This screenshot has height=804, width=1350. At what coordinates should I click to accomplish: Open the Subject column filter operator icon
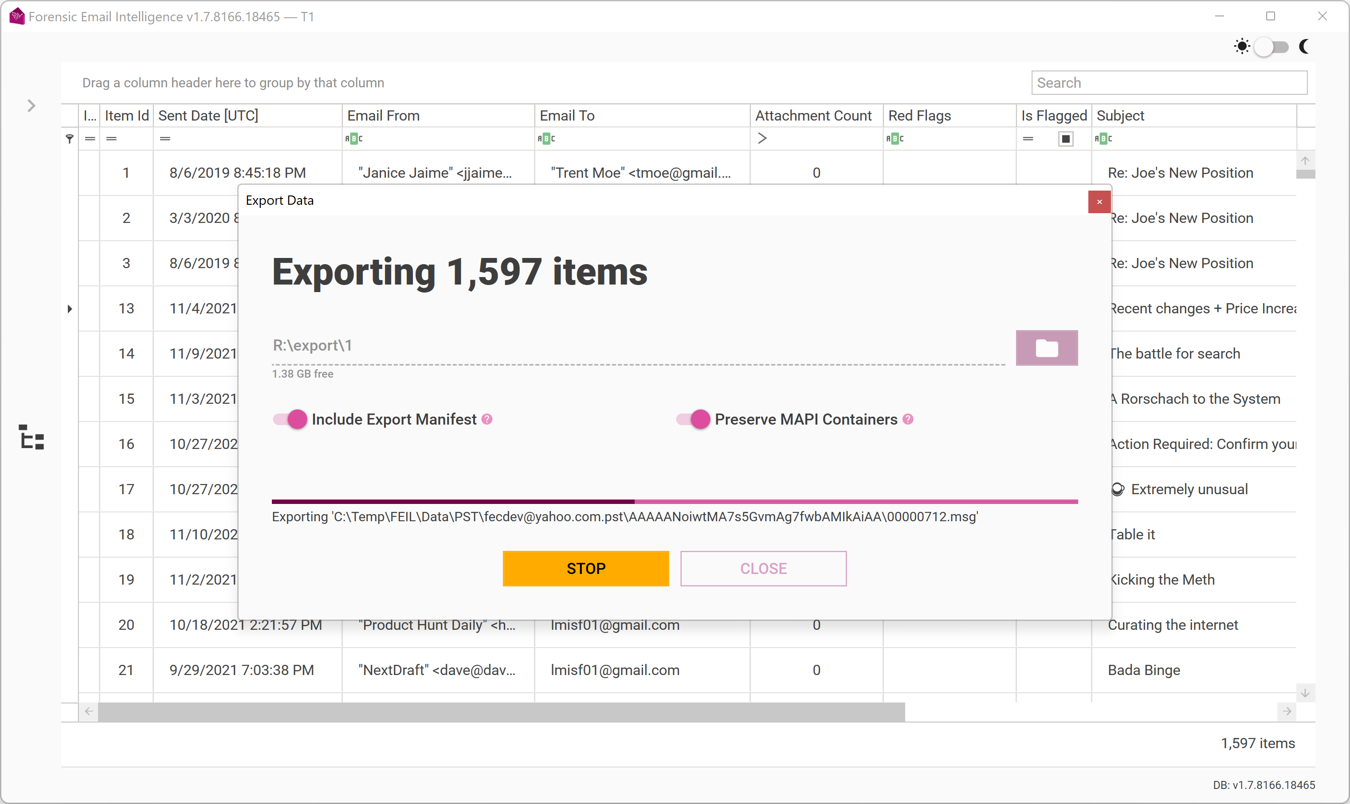tap(1103, 139)
